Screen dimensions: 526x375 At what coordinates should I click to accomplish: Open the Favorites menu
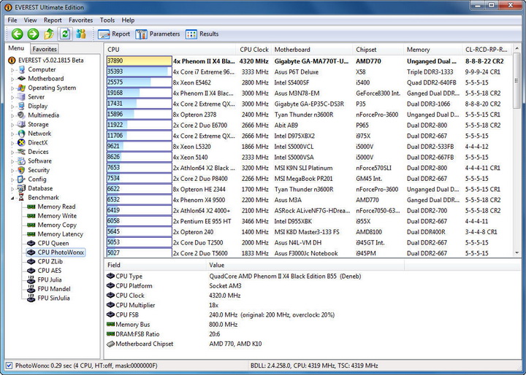pyautogui.click(x=80, y=20)
